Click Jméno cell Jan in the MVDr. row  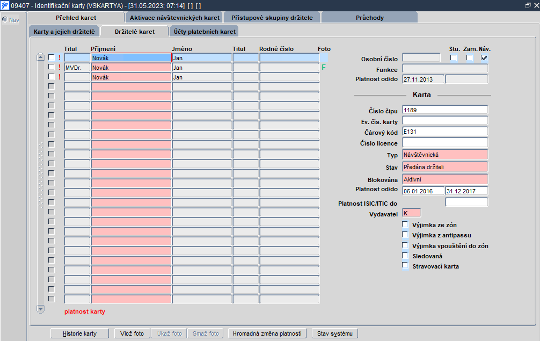tap(202, 67)
